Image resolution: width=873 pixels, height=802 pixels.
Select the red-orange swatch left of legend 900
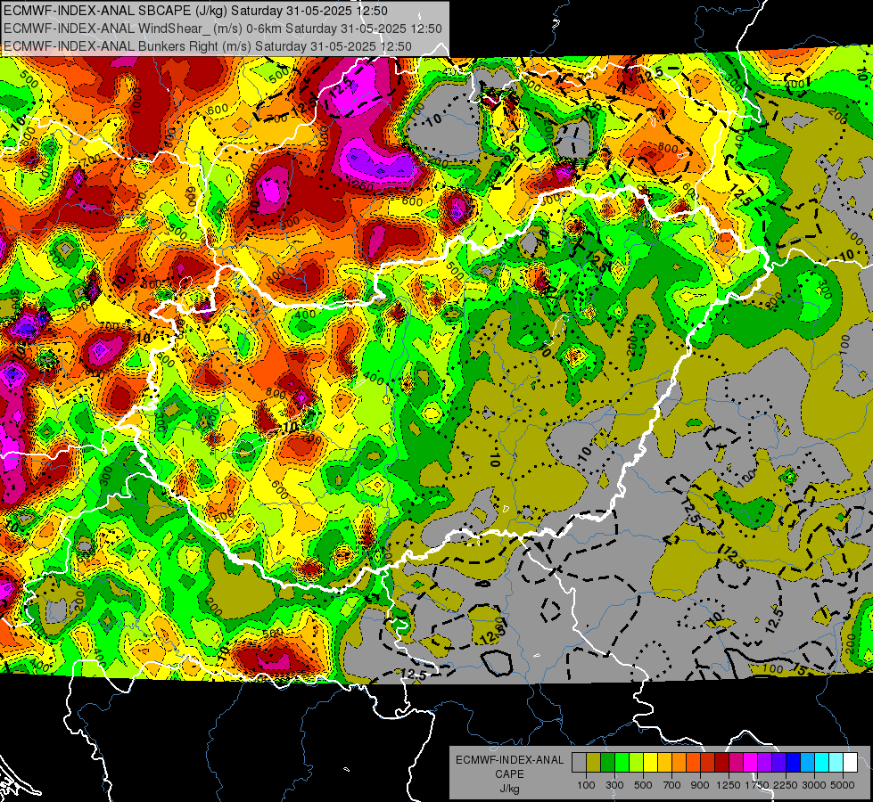click(x=693, y=762)
